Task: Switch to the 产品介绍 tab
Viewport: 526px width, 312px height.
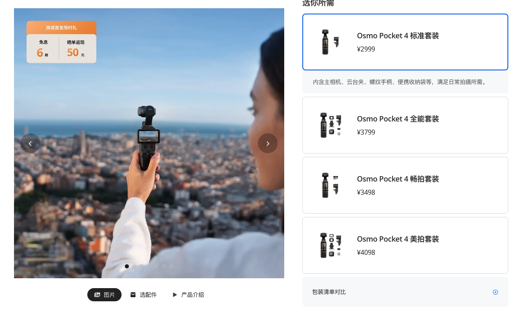Action: point(188,295)
